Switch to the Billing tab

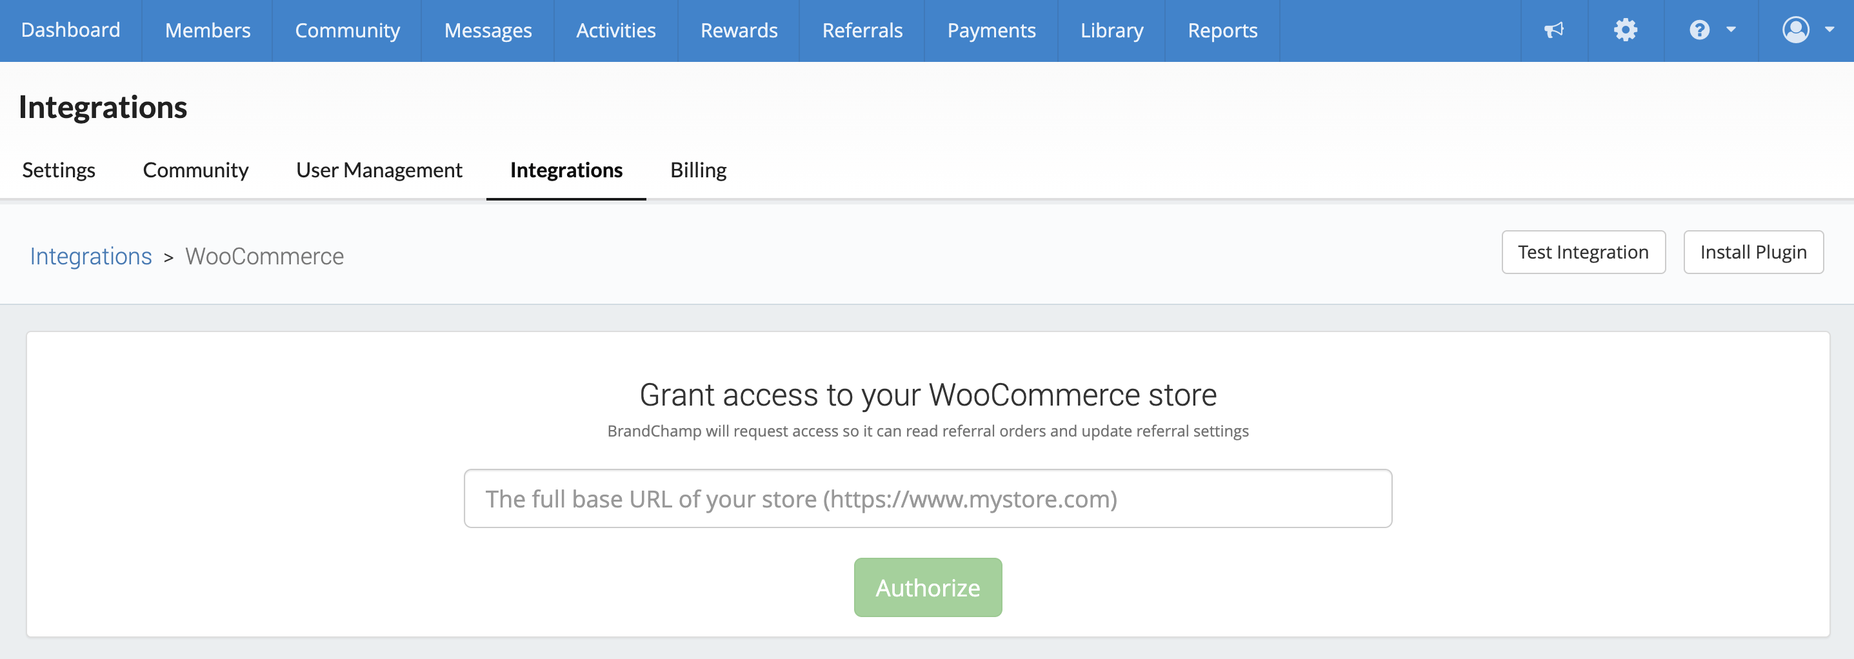pos(698,170)
